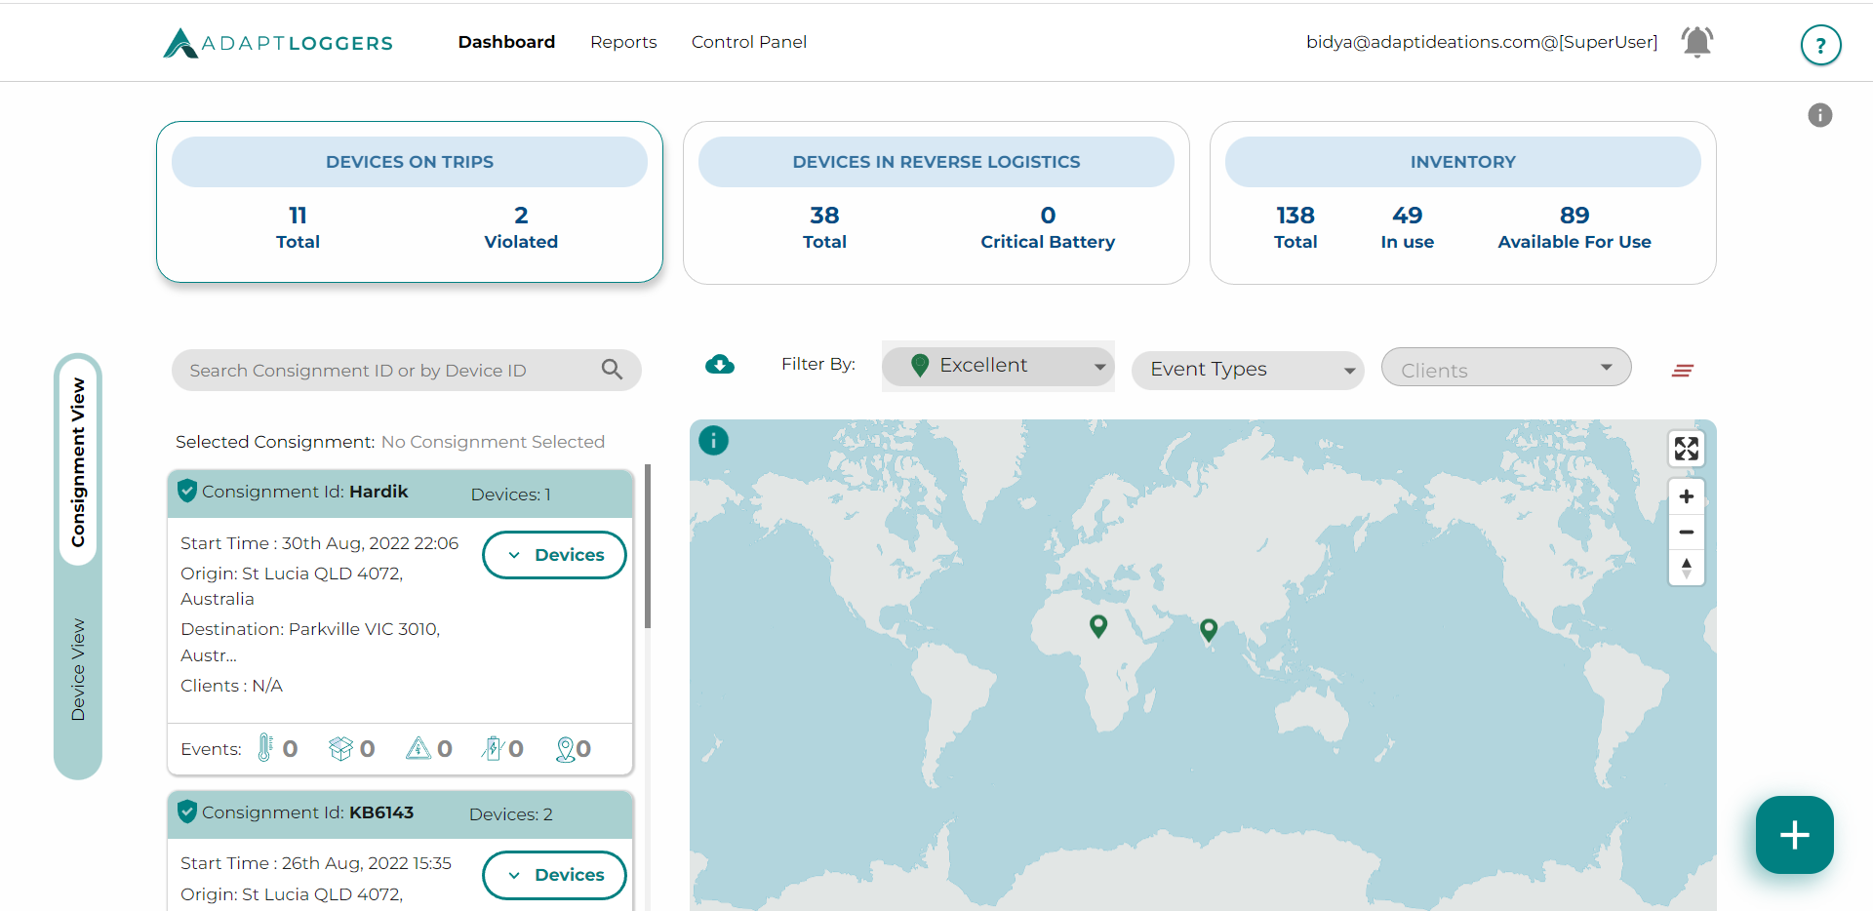Click 'No Consignment Selected' text
This screenshot has height=911, width=1873.
(x=493, y=442)
